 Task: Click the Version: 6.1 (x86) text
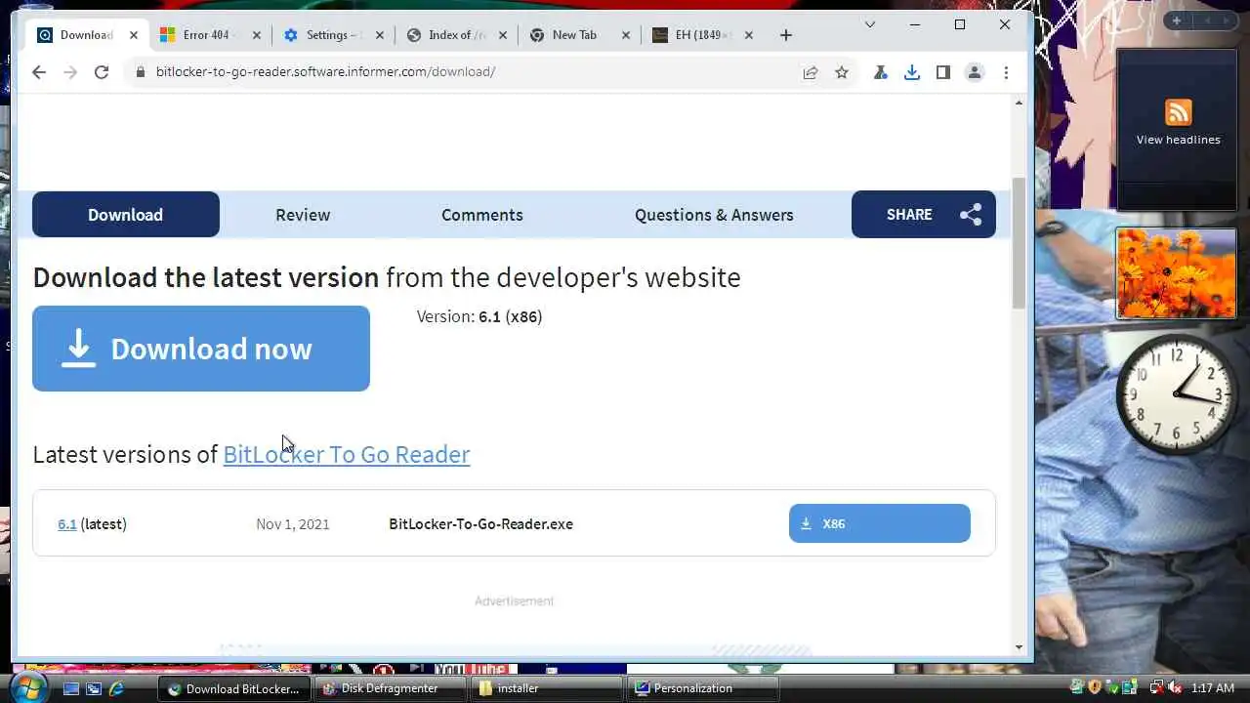tap(479, 316)
